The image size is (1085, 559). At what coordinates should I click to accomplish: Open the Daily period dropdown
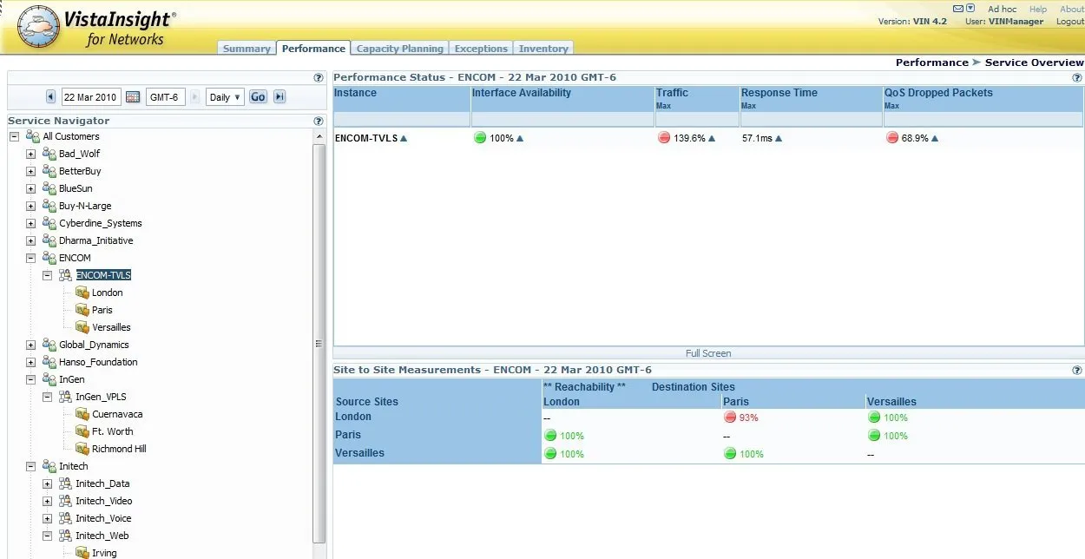(225, 97)
